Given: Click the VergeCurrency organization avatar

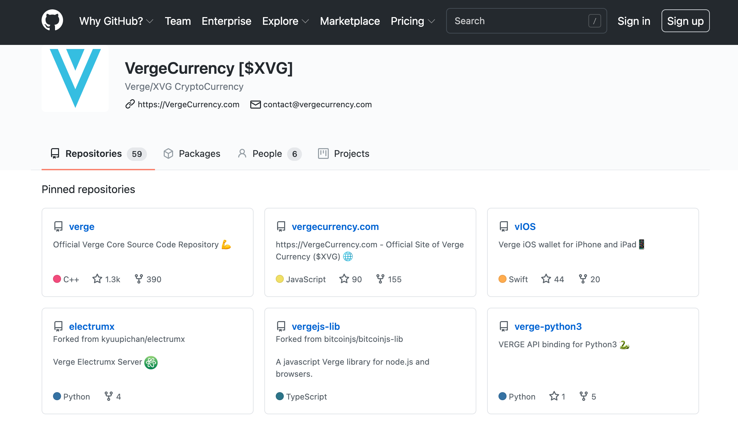Looking at the screenshot, I should coord(75,78).
